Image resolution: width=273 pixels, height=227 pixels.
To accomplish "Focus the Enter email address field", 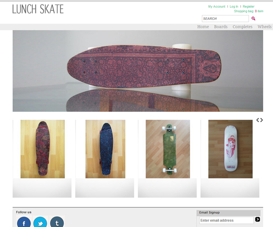I will (226, 220).
